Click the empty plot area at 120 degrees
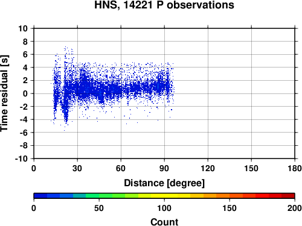 [x=208, y=93]
